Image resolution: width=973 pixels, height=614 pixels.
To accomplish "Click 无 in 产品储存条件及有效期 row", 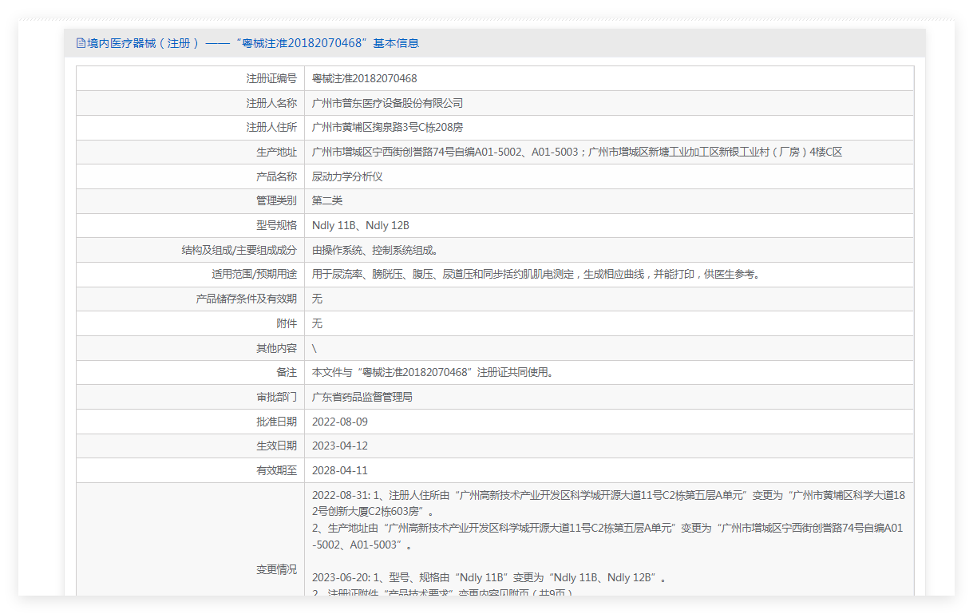I will point(317,299).
